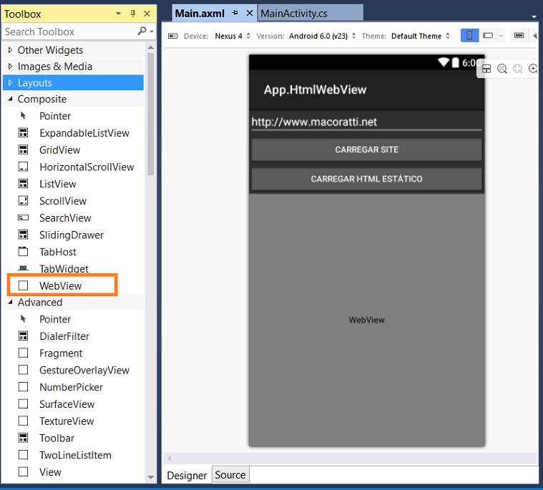Pick the SurfaceView item
Viewport: 543px width, 490px height.
(67, 404)
